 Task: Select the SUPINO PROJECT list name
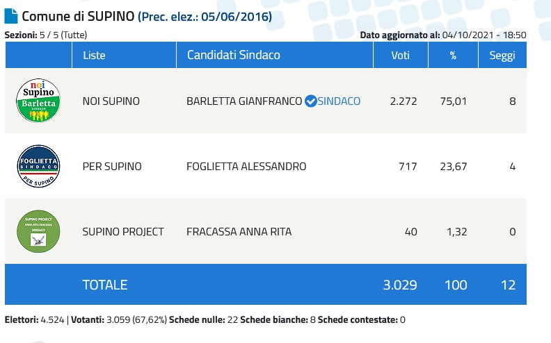point(123,232)
